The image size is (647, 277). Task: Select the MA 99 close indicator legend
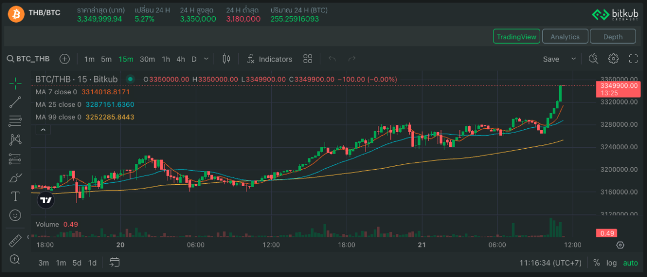(58, 117)
